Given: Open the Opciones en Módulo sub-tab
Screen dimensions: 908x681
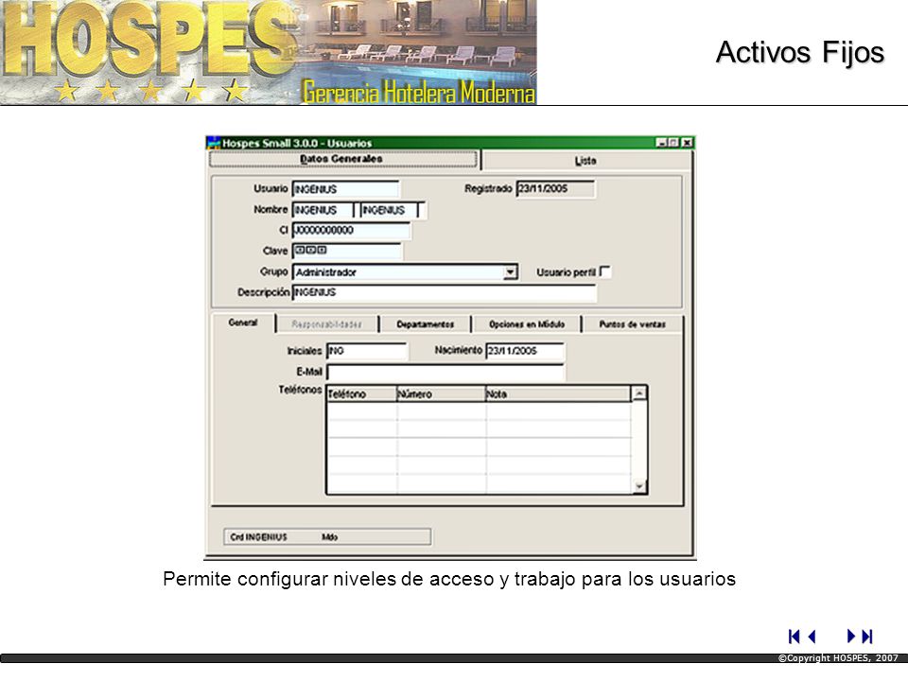Looking at the screenshot, I should coord(527,324).
